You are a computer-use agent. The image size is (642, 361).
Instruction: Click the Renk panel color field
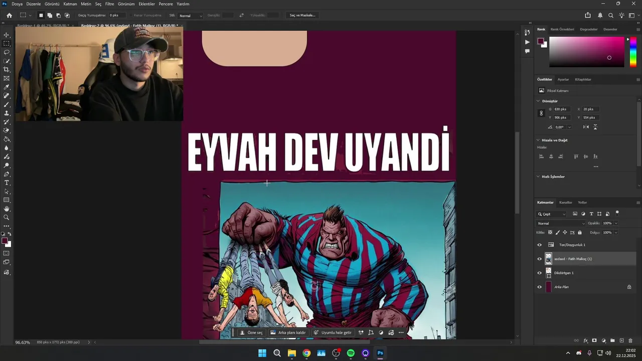tap(587, 52)
